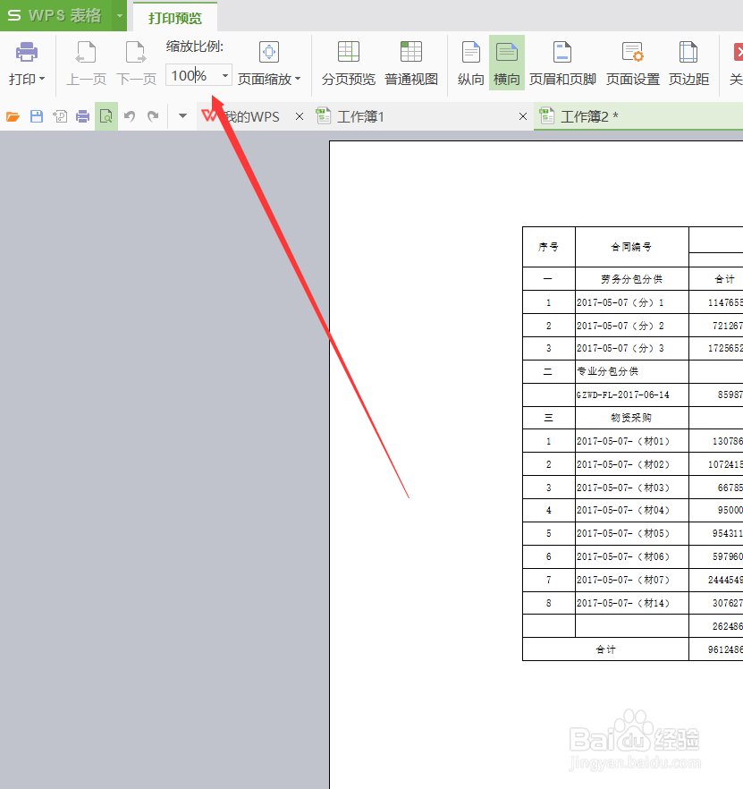Click the 劳务分包分供 cell
743x789 pixels.
pos(631,279)
